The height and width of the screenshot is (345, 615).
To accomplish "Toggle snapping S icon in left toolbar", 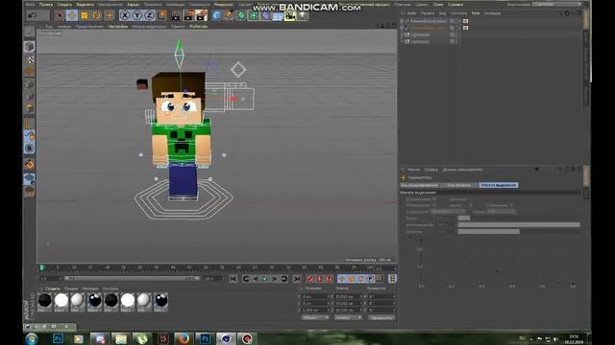I will (x=30, y=148).
